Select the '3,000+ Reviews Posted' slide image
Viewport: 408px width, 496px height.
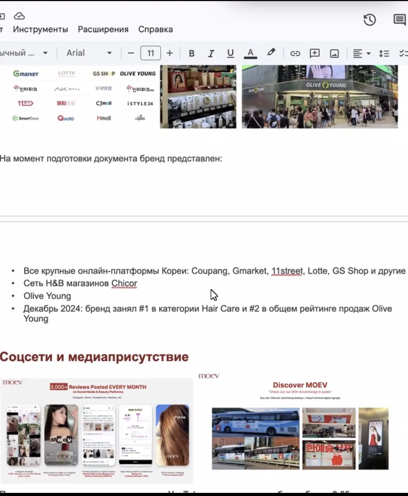(x=97, y=430)
